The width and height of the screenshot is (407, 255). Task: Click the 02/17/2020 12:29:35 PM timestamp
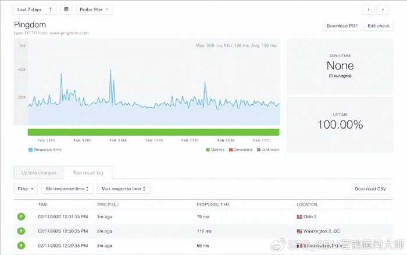coord(63,246)
